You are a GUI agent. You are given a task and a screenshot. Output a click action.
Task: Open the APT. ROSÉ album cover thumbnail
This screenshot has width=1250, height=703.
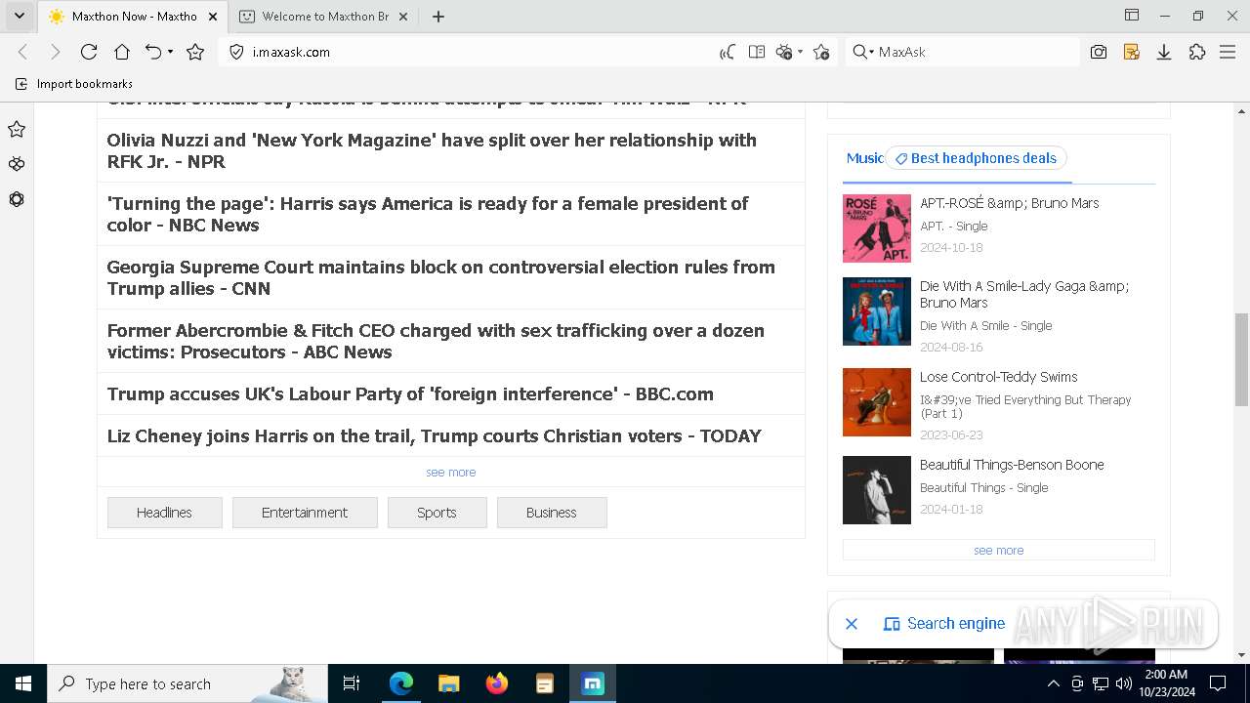click(x=877, y=228)
